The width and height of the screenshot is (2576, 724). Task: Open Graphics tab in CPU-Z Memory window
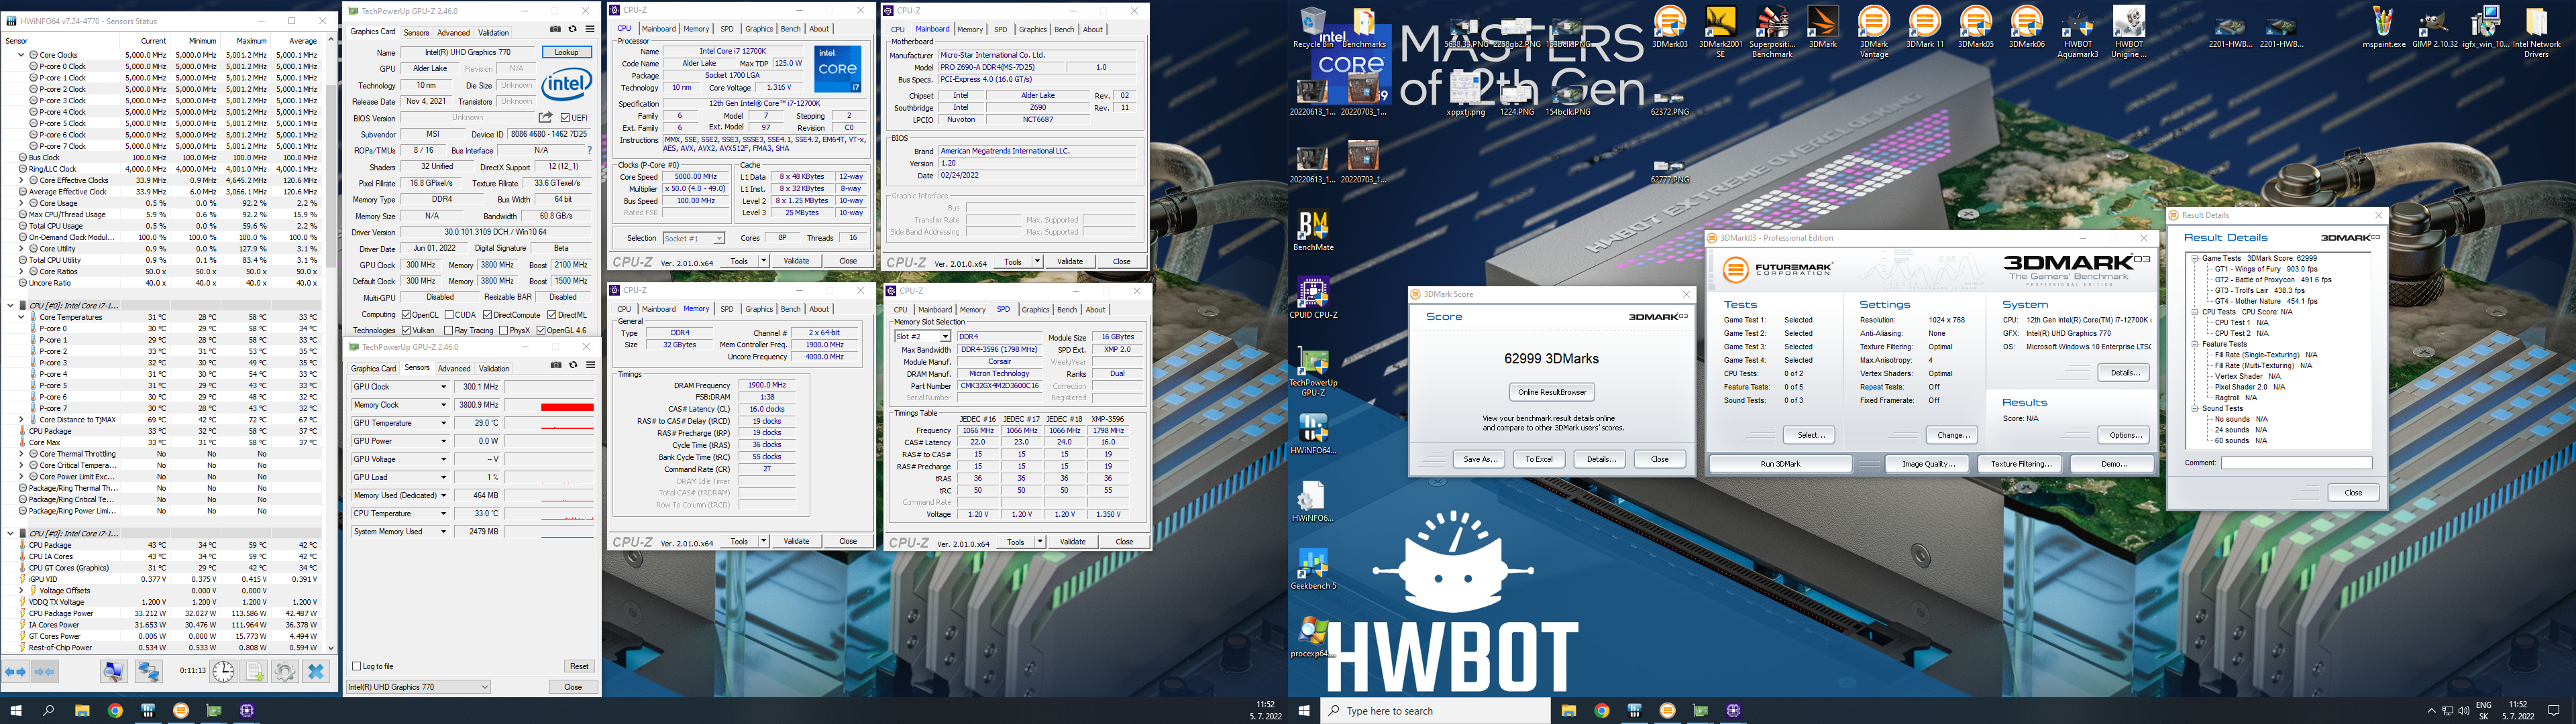pos(759,309)
